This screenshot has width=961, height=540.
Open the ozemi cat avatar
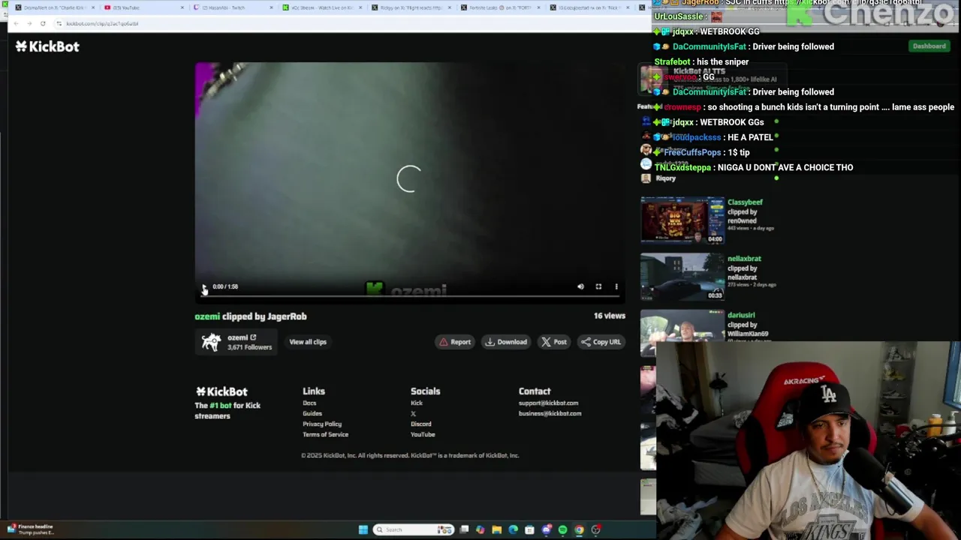[x=211, y=342]
